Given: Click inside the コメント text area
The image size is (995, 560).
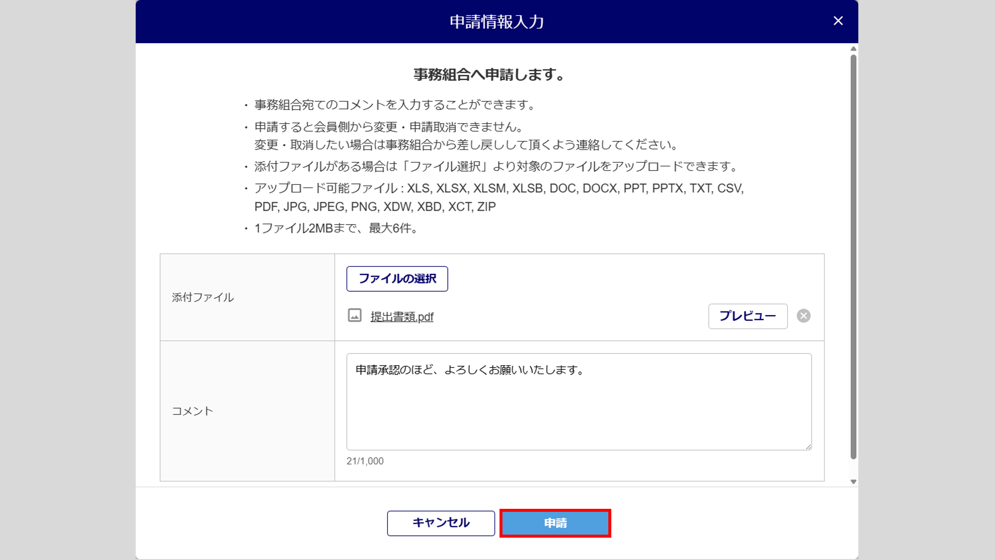Looking at the screenshot, I should click(579, 407).
